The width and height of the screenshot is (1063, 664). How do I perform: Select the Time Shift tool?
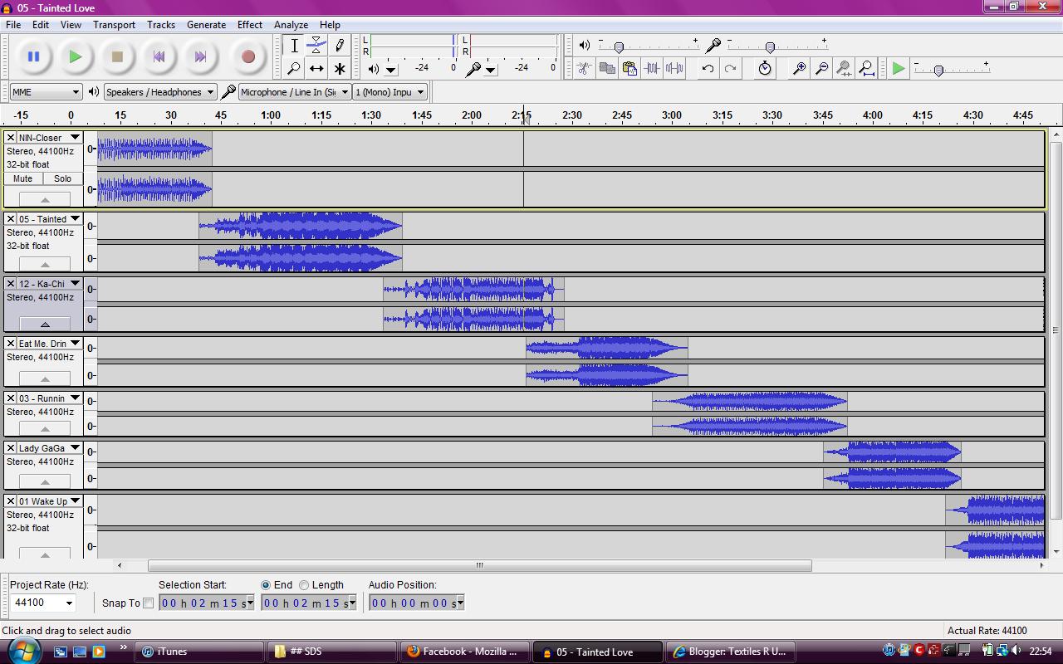tap(316, 68)
